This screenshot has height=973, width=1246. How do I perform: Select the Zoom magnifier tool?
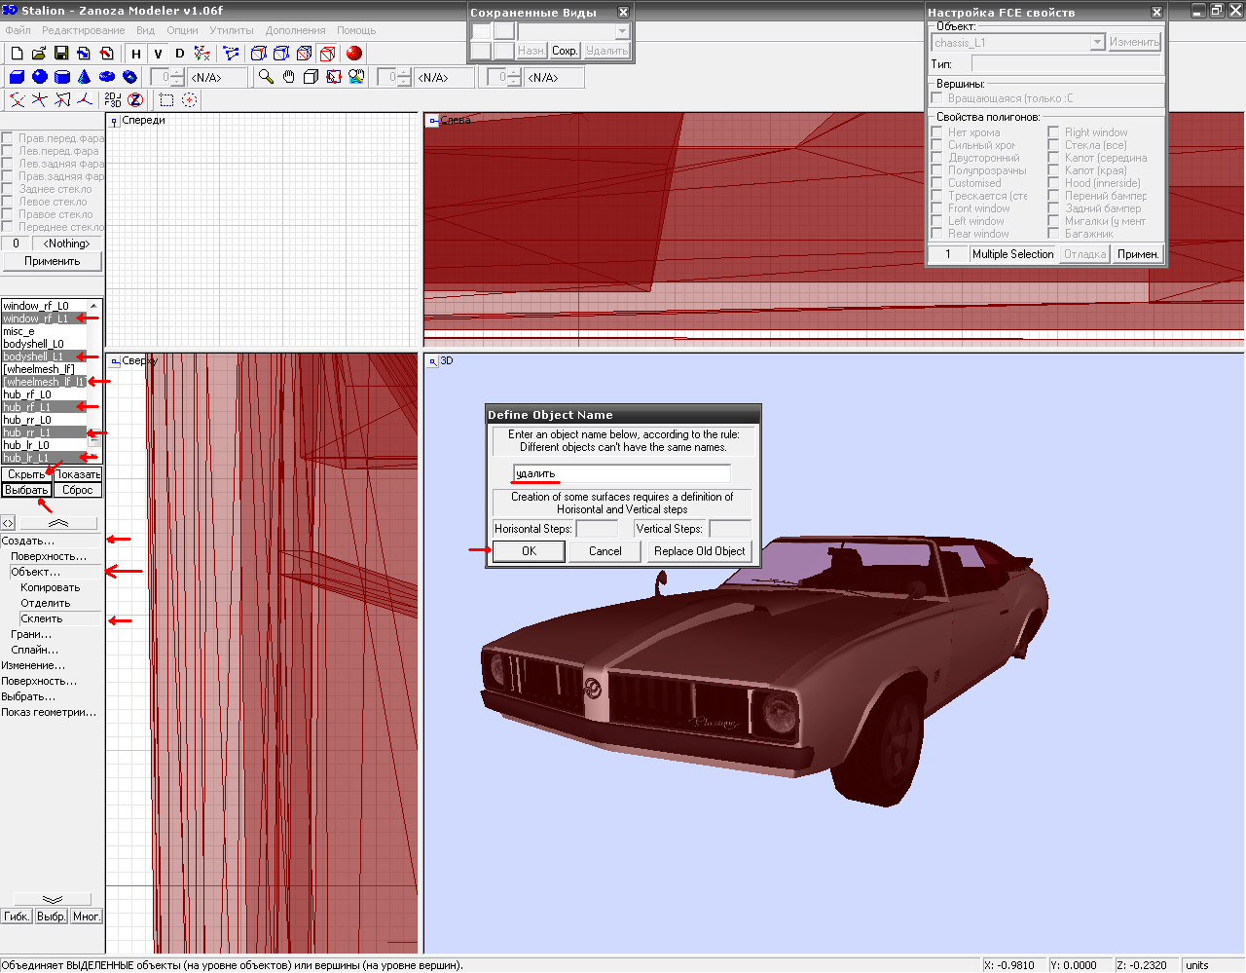266,77
